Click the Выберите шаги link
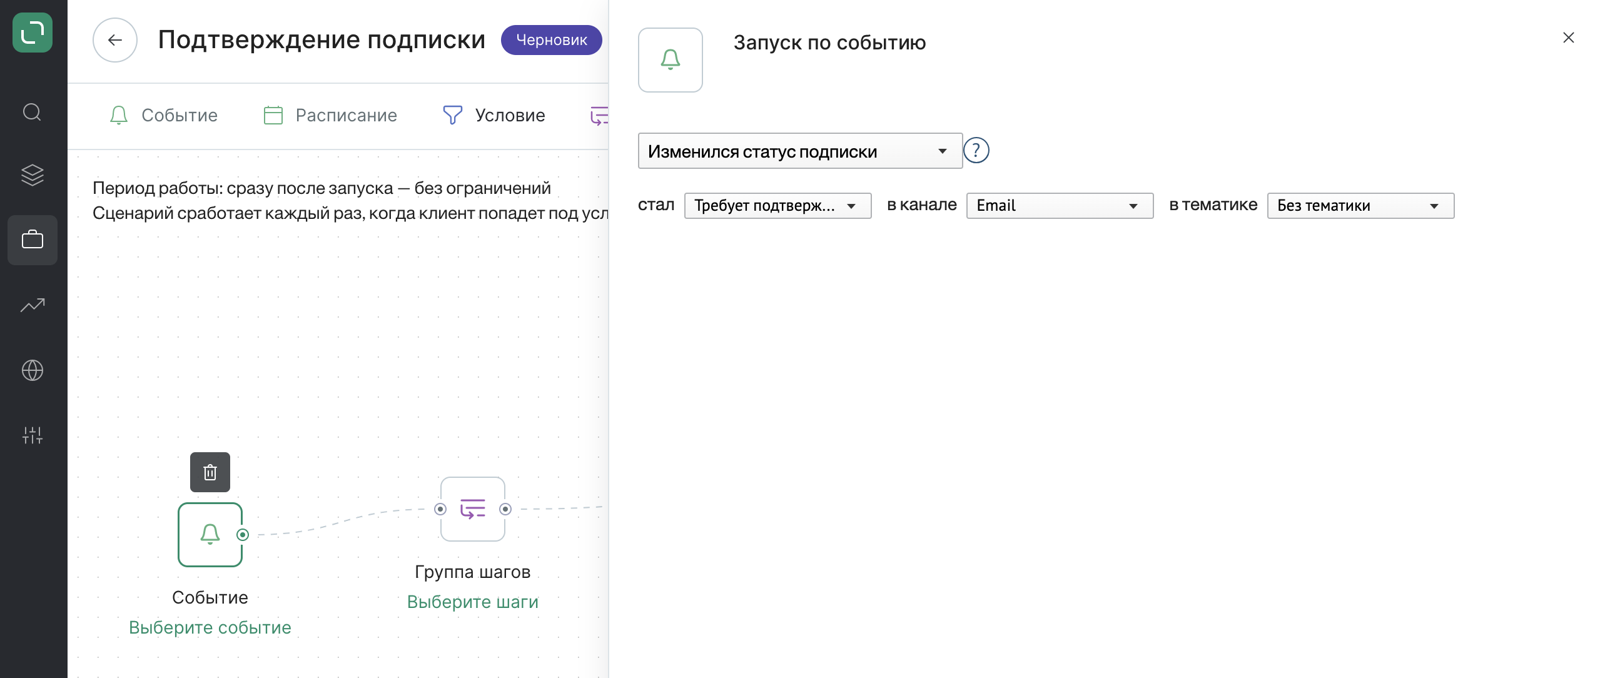This screenshot has height=678, width=1605. [473, 602]
